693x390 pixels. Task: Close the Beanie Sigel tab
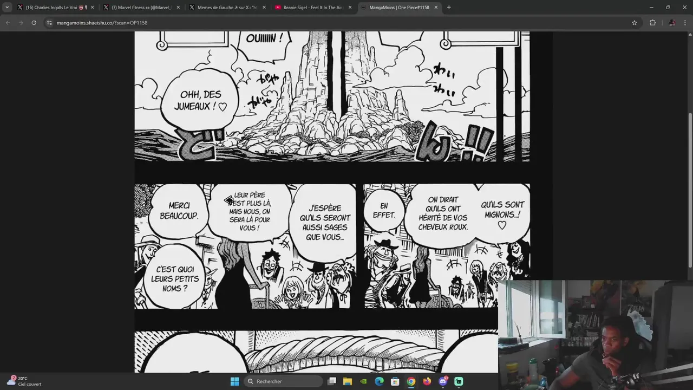350,8
